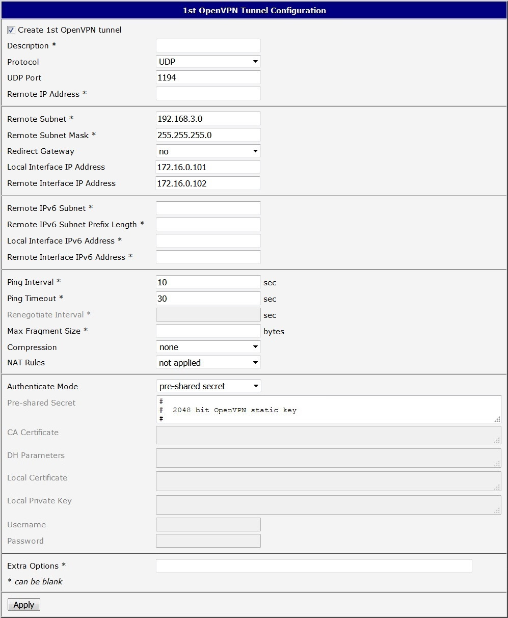Click the "bytes" unit label
Image resolution: width=508 pixels, height=618 pixels.
click(274, 332)
